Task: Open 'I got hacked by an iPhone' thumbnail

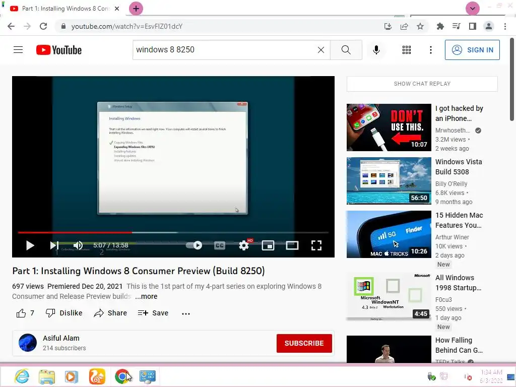Action: (389, 127)
